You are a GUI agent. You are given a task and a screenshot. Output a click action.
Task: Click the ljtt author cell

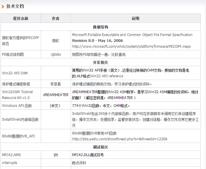coord(56,155)
